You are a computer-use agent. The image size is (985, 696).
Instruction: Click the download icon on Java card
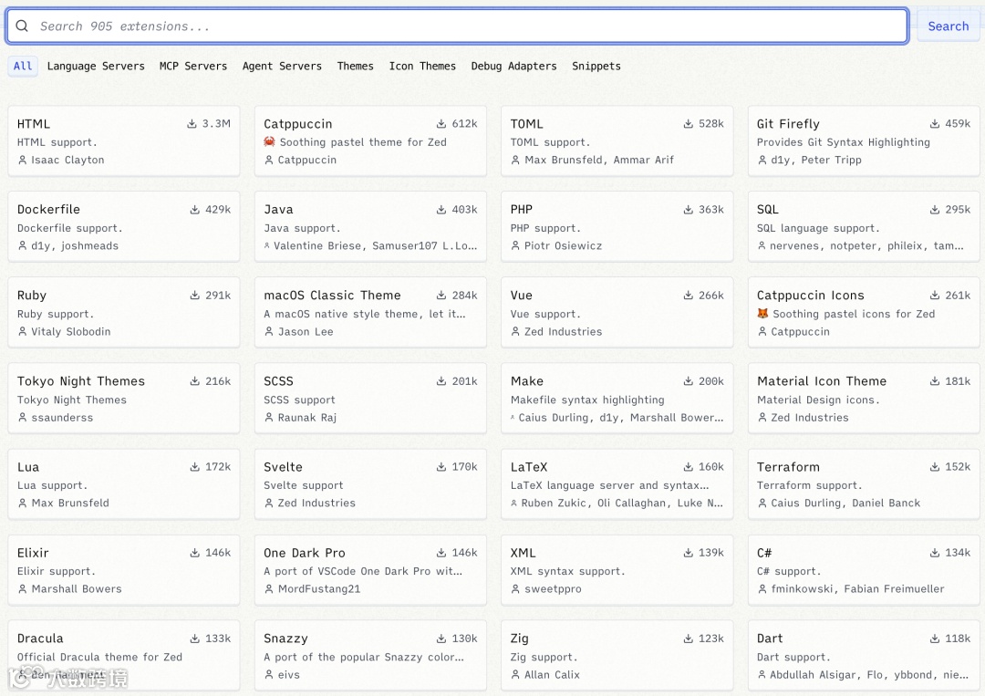click(x=441, y=209)
